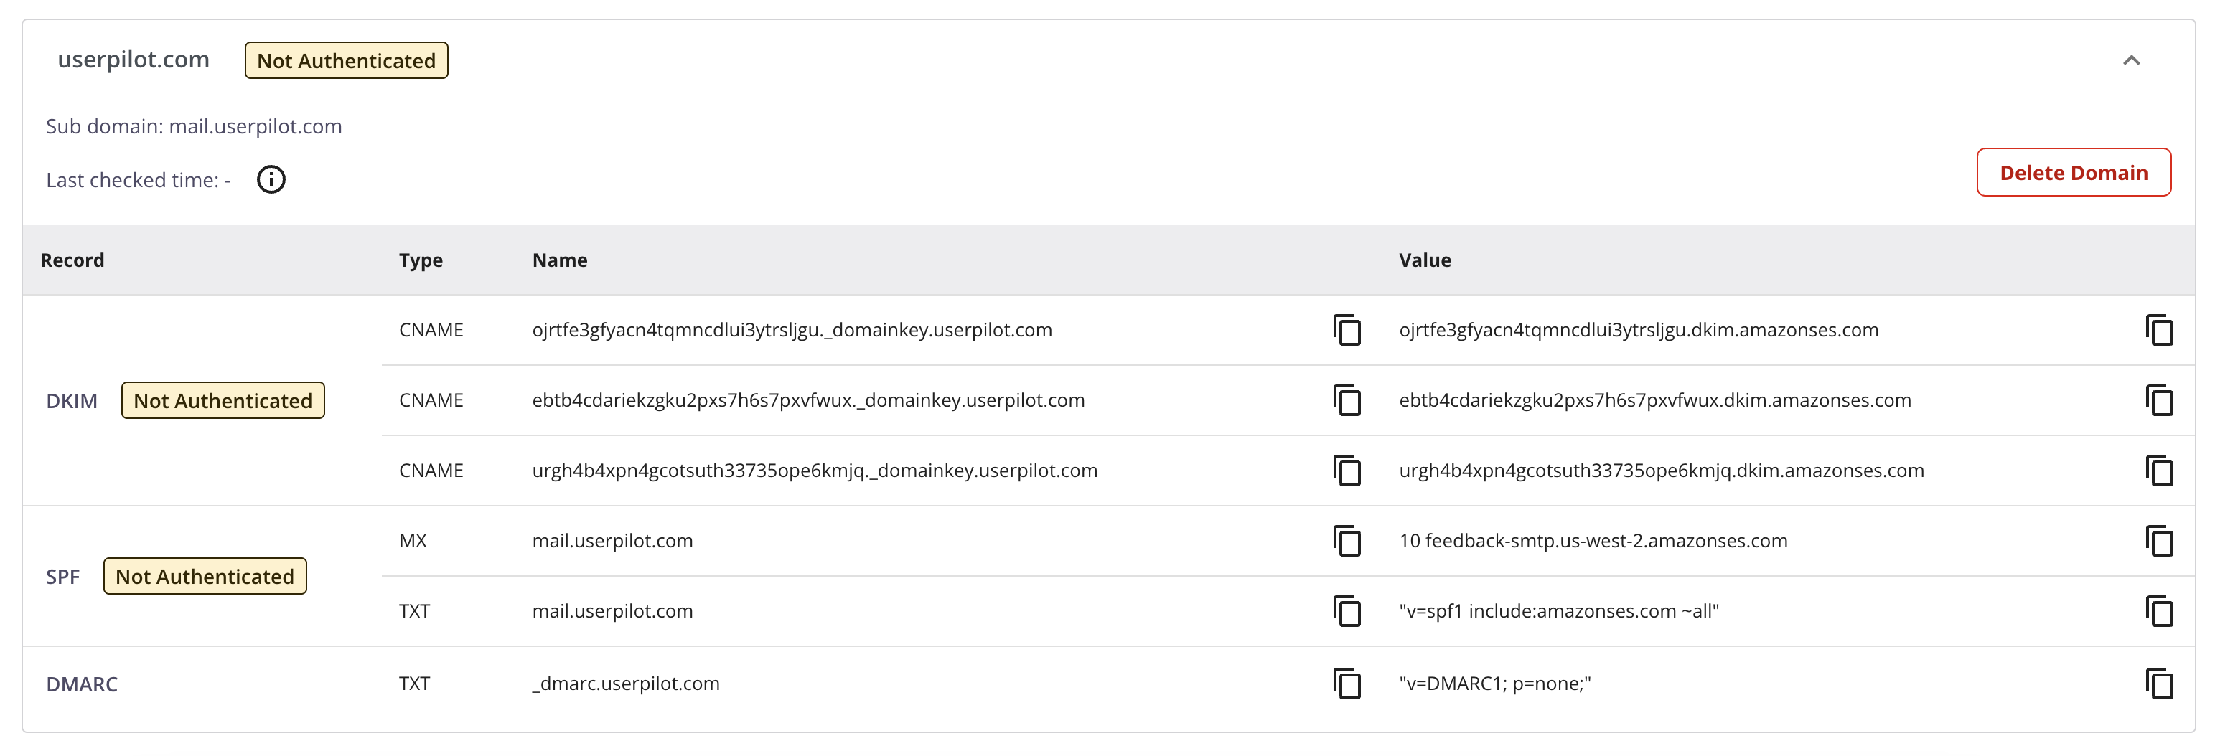Select ebtb4cdariekzgku2pxs7h6s7pxvfwux._domainkey.userpilot.com text
Viewport: 2215px width, 756px height.
click(x=808, y=400)
